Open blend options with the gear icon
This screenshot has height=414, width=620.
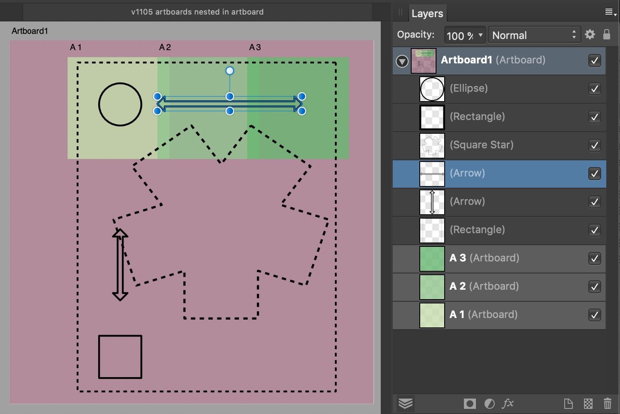pos(590,35)
